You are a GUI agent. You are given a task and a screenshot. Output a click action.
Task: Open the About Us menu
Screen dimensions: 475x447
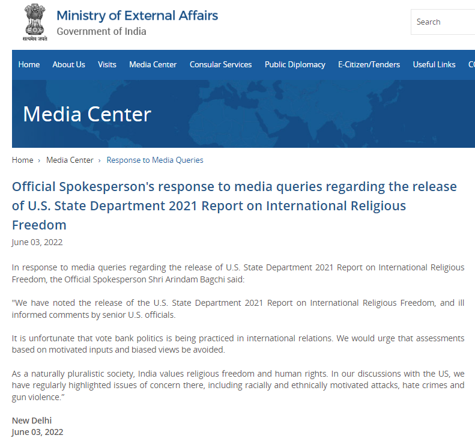69,64
